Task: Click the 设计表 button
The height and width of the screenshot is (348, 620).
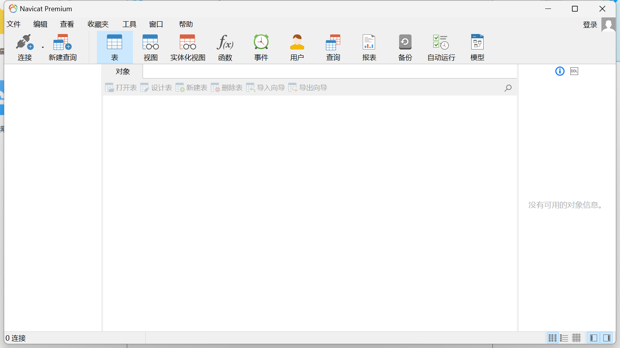Action: tap(156, 88)
